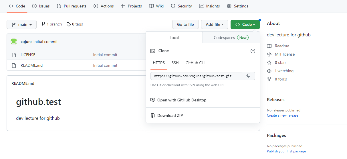Screen dimensions: 347x159
Task: View the Insights tab
Action: pos(209,6)
